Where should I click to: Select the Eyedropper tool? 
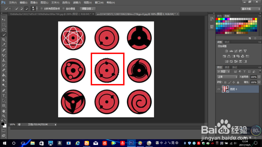tap(3, 45)
